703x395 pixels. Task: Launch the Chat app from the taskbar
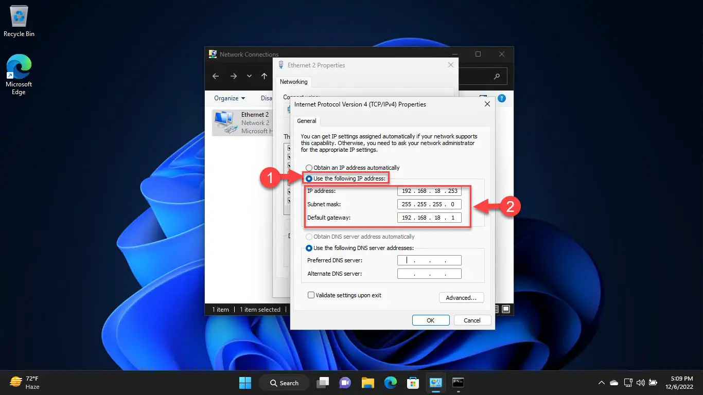tap(345, 383)
